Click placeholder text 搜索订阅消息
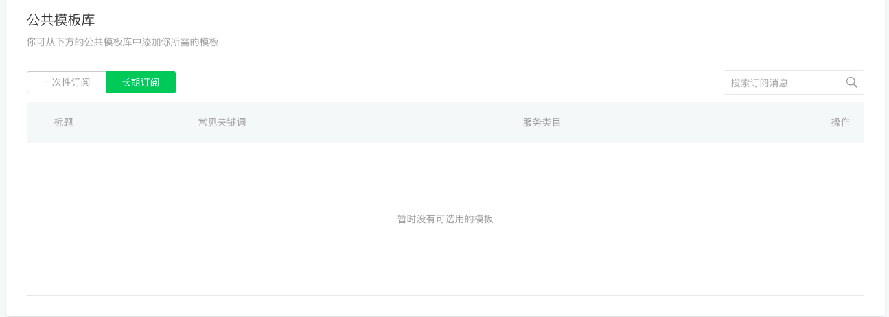This screenshot has height=317, width=889. (x=759, y=83)
